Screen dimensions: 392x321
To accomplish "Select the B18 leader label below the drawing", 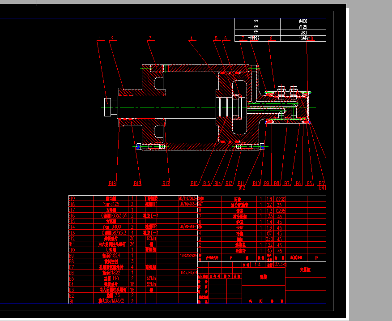I will (137, 184).
